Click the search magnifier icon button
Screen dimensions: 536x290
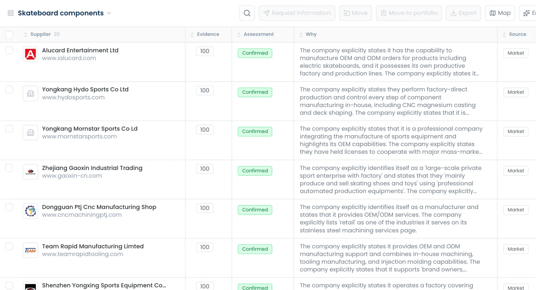[x=247, y=13]
